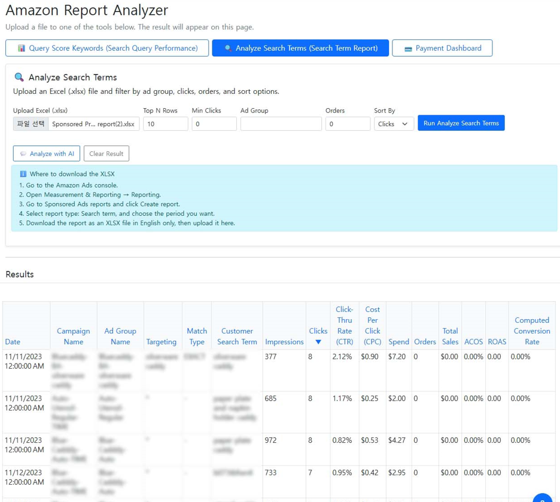
Task: Click the 파일 선택 file chooser button
Action: coord(30,123)
